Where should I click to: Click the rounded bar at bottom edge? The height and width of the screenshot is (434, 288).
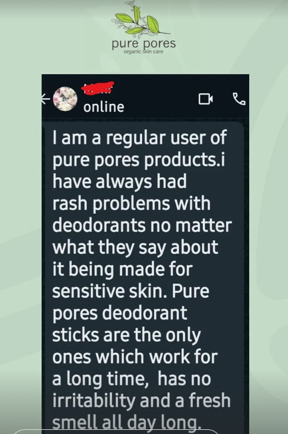[116, 432]
